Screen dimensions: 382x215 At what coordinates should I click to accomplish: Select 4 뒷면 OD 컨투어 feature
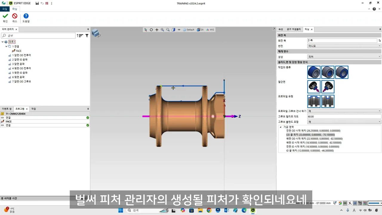(x=21, y=68)
